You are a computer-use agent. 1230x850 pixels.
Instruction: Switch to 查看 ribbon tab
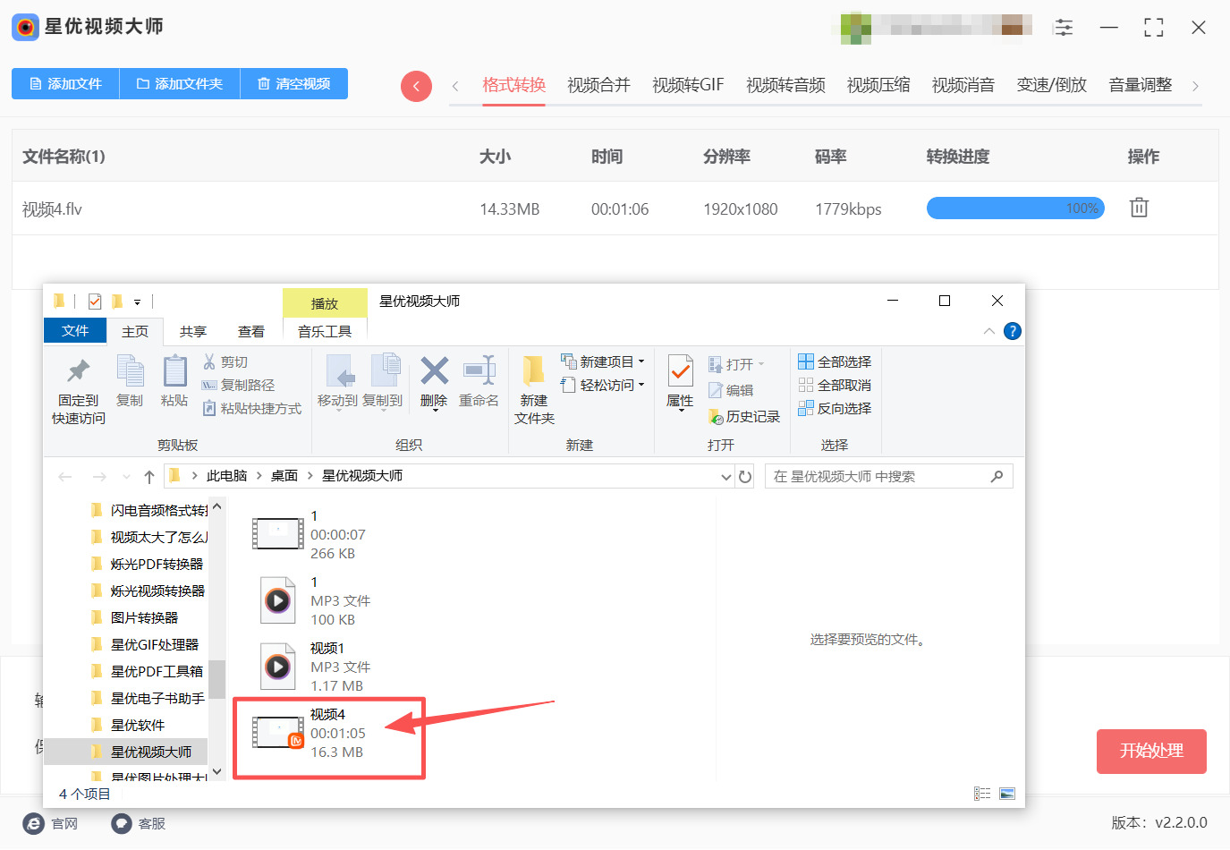(250, 332)
